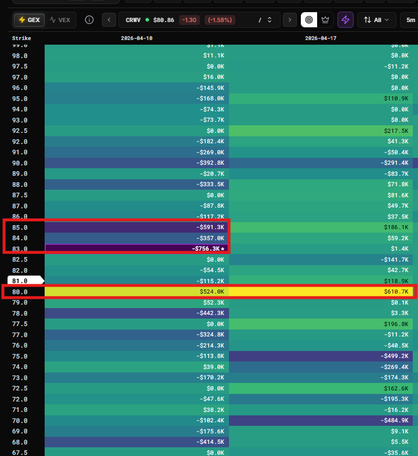Select the -$182.4K cell at strike 92.0
Screen dimensions: 418x456
tap(137, 142)
